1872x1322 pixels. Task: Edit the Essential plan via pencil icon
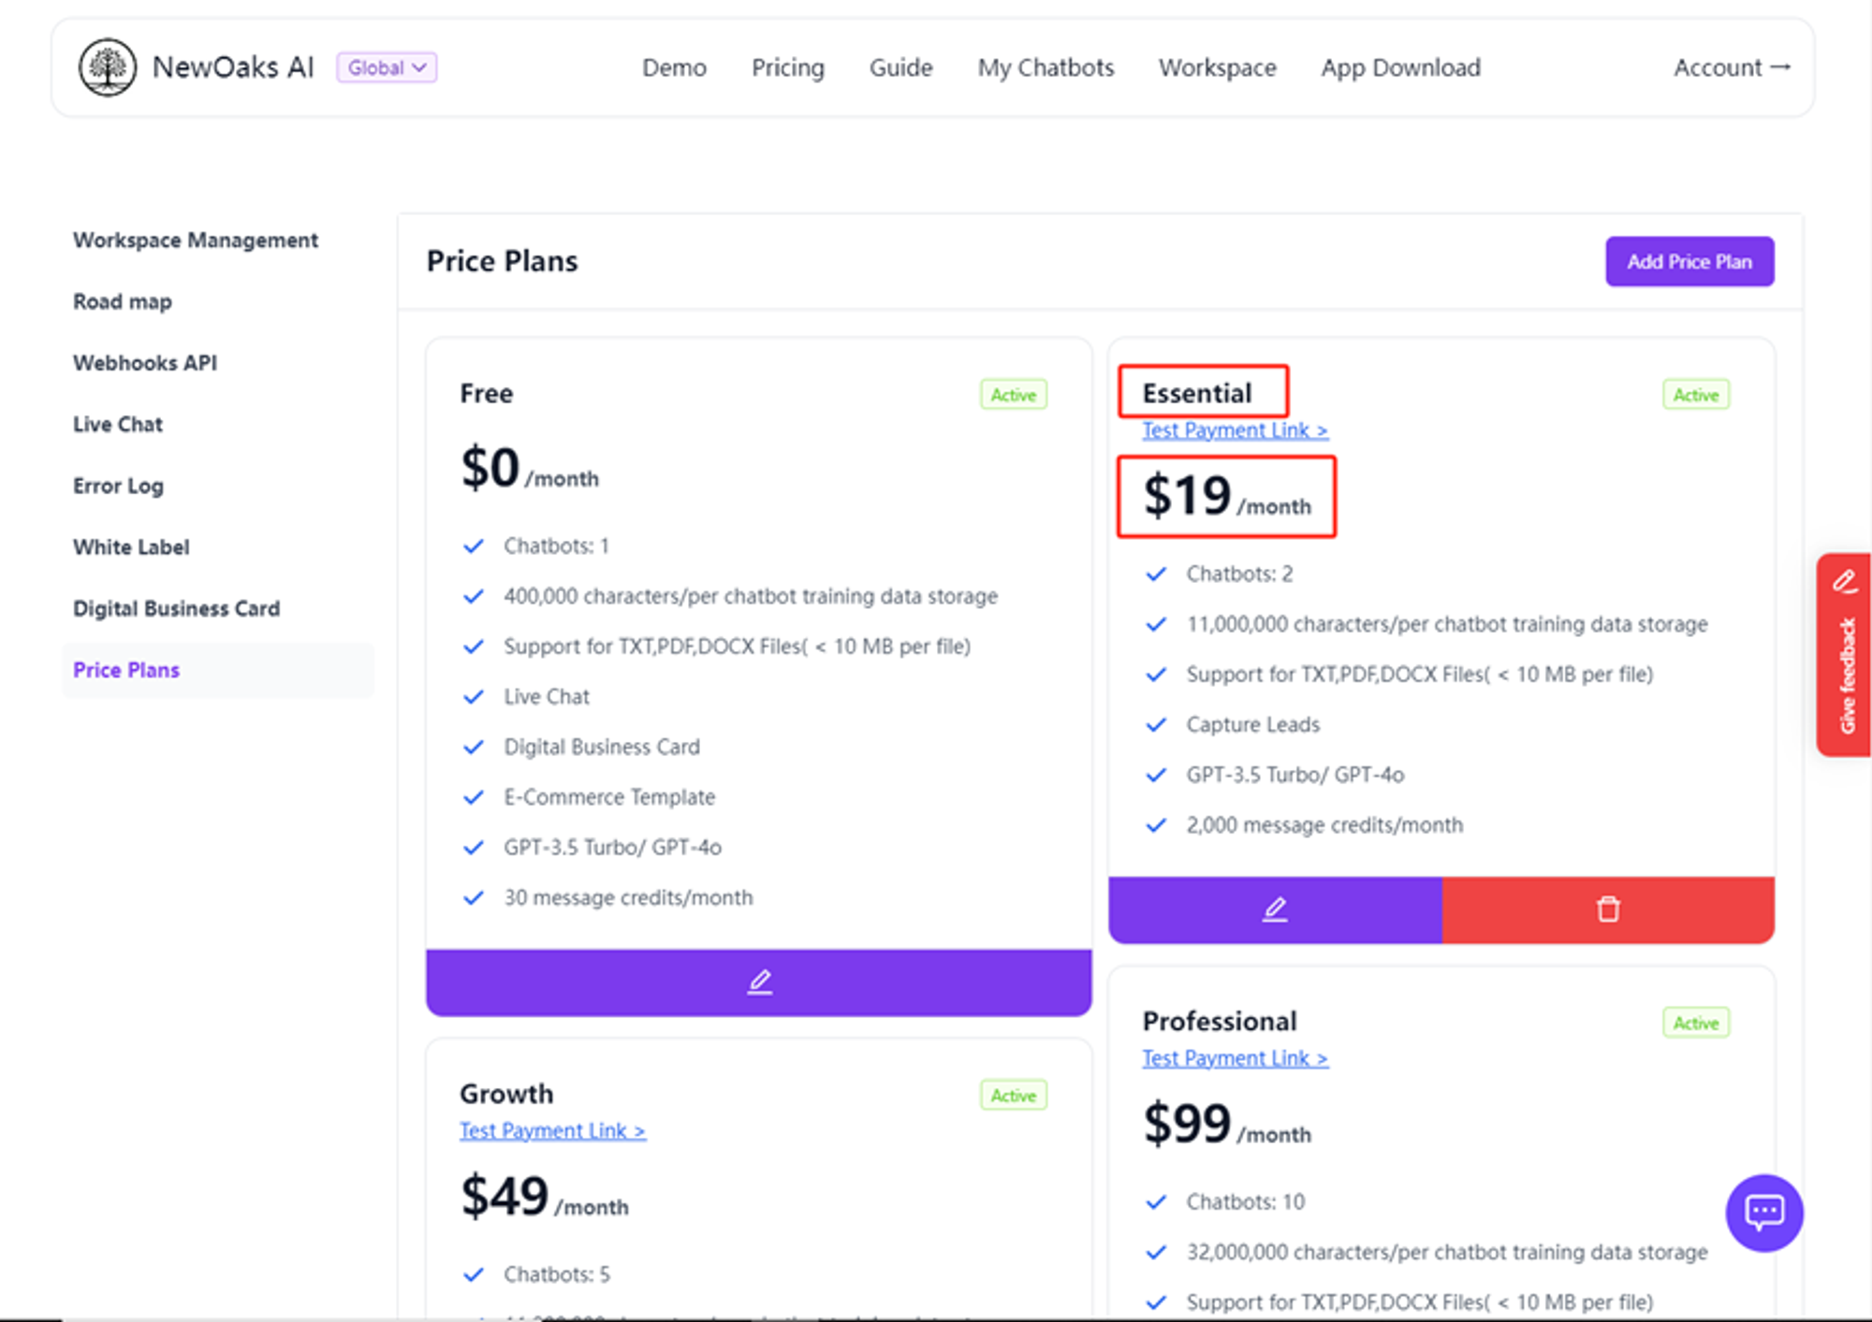coord(1275,909)
